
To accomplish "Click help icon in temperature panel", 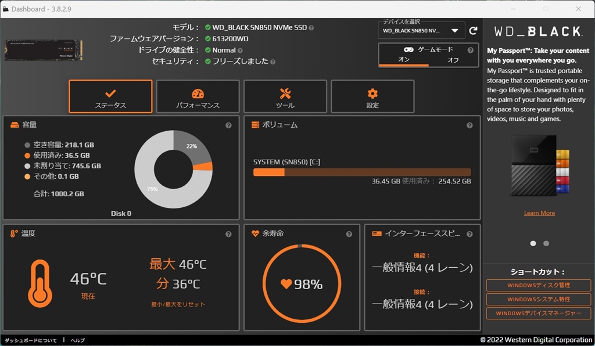I will pyautogui.click(x=228, y=234).
